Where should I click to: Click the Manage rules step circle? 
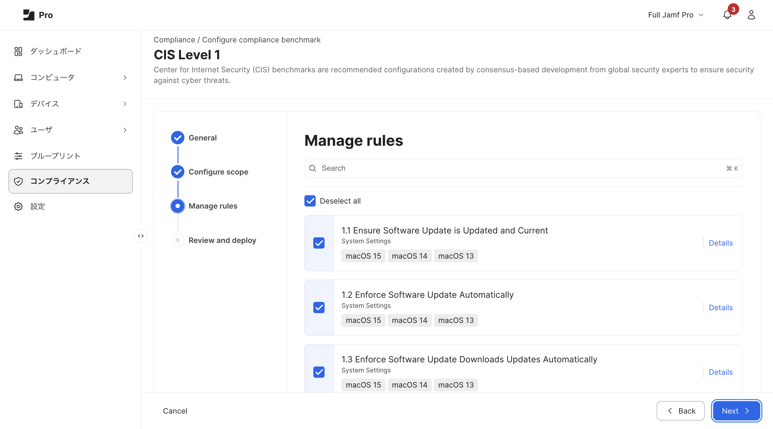[x=178, y=206]
